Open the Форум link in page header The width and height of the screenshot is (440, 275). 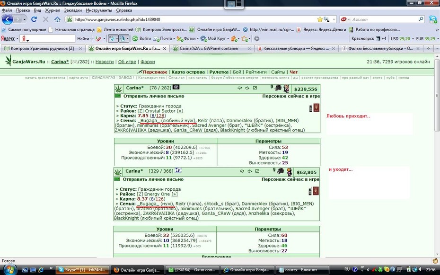point(148,62)
